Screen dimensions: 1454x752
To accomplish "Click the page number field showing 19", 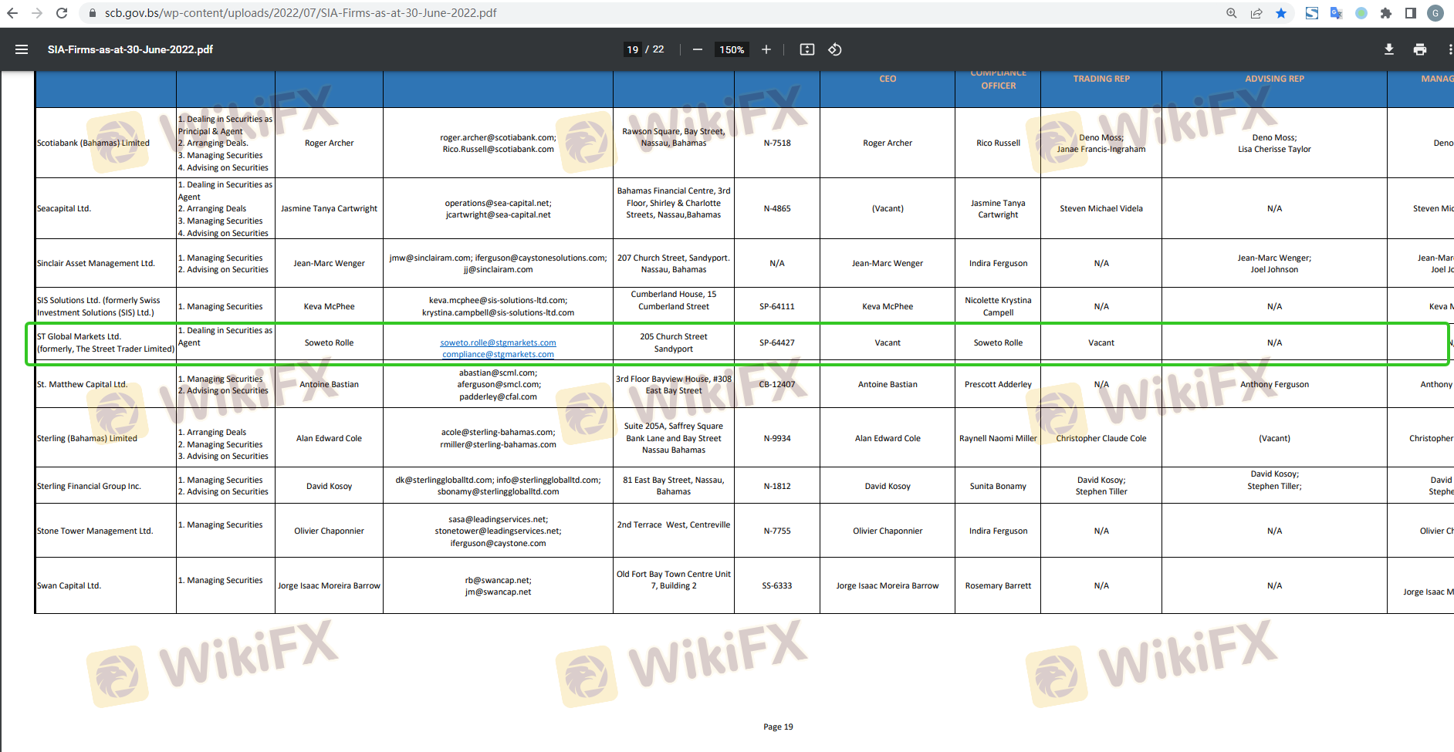I will point(632,49).
